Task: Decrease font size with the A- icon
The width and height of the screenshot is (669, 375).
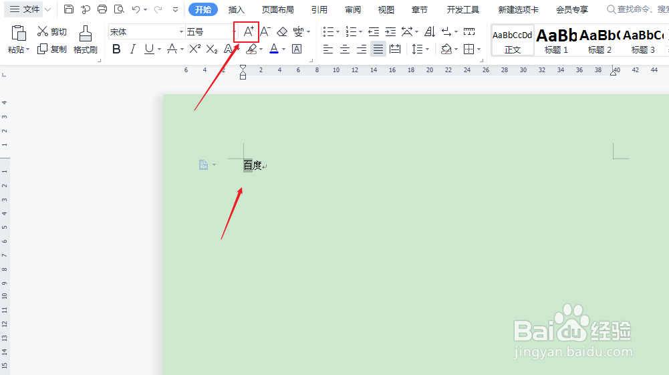Action: coord(265,31)
